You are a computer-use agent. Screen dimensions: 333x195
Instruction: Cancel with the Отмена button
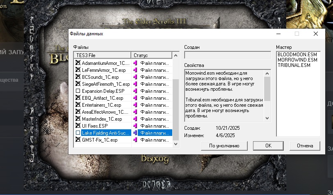(305, 146)
